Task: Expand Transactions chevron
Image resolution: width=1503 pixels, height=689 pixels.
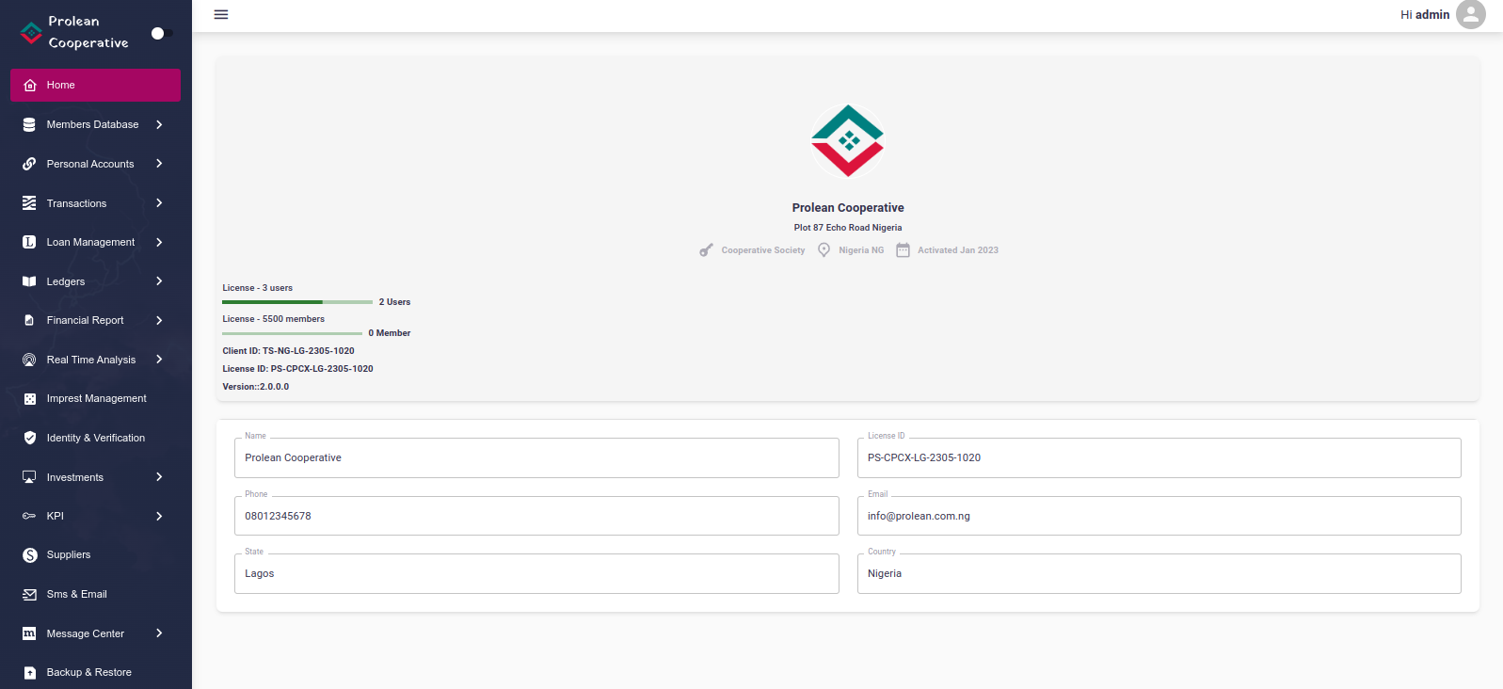Action: (159, 203)
